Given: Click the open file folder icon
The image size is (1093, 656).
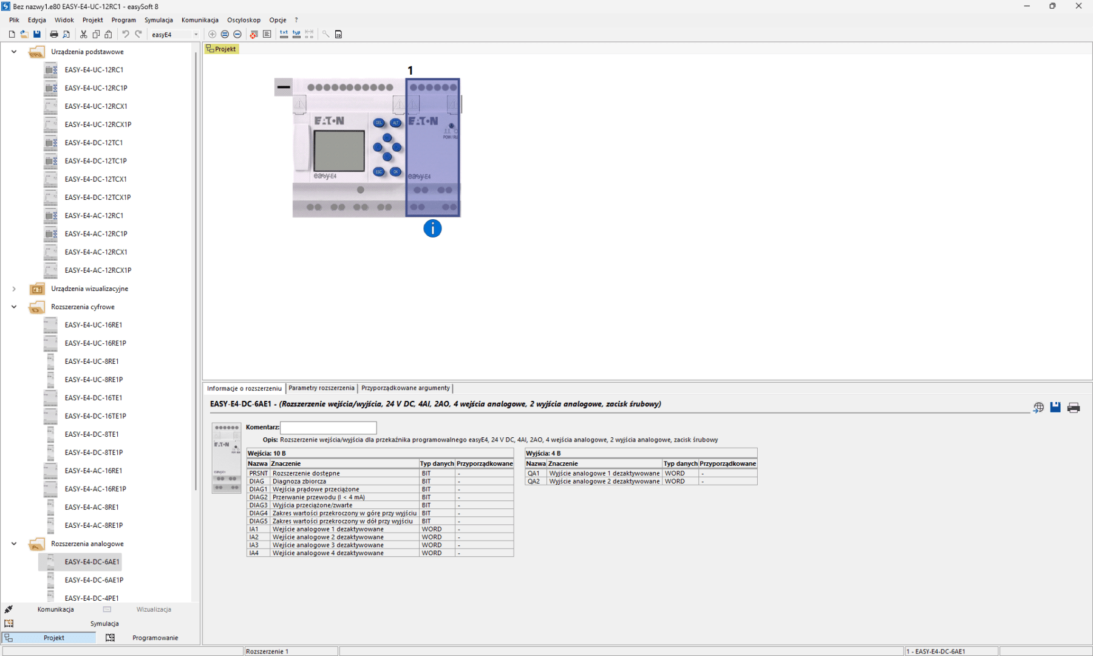Looking at the screenshot, I should (24, 35).
